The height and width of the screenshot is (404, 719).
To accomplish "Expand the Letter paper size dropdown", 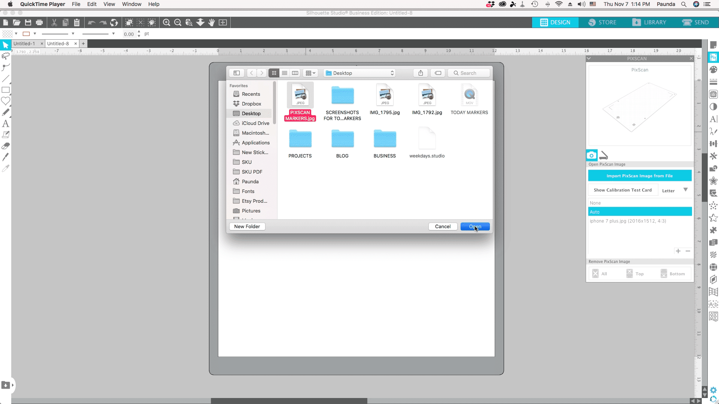I will [685, 190].
